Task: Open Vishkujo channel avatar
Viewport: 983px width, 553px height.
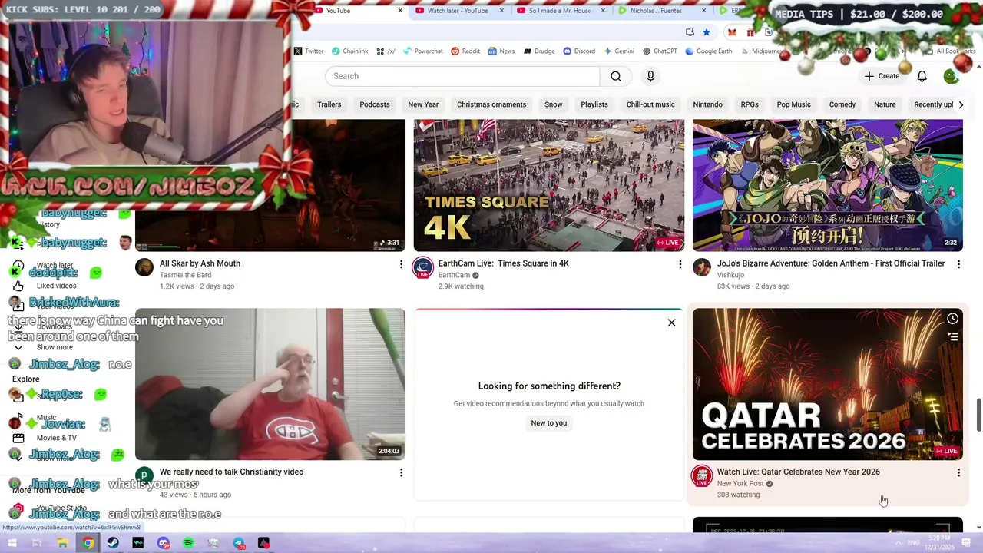Action: pos(702,267)
